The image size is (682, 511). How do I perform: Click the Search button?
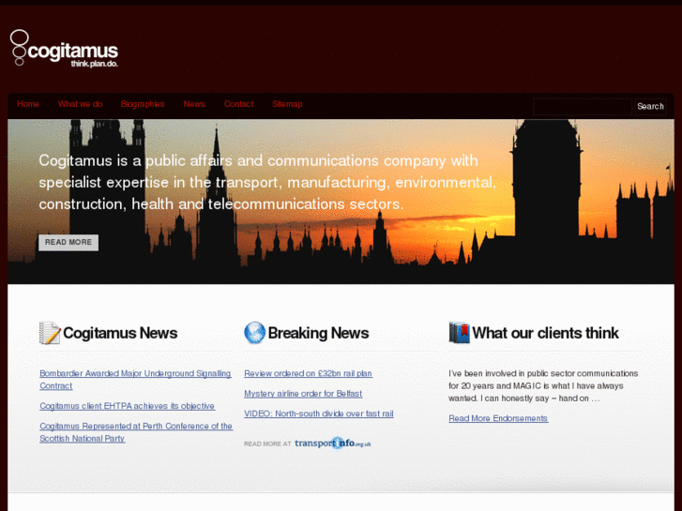pyautogui.click(x=650, y=107)
